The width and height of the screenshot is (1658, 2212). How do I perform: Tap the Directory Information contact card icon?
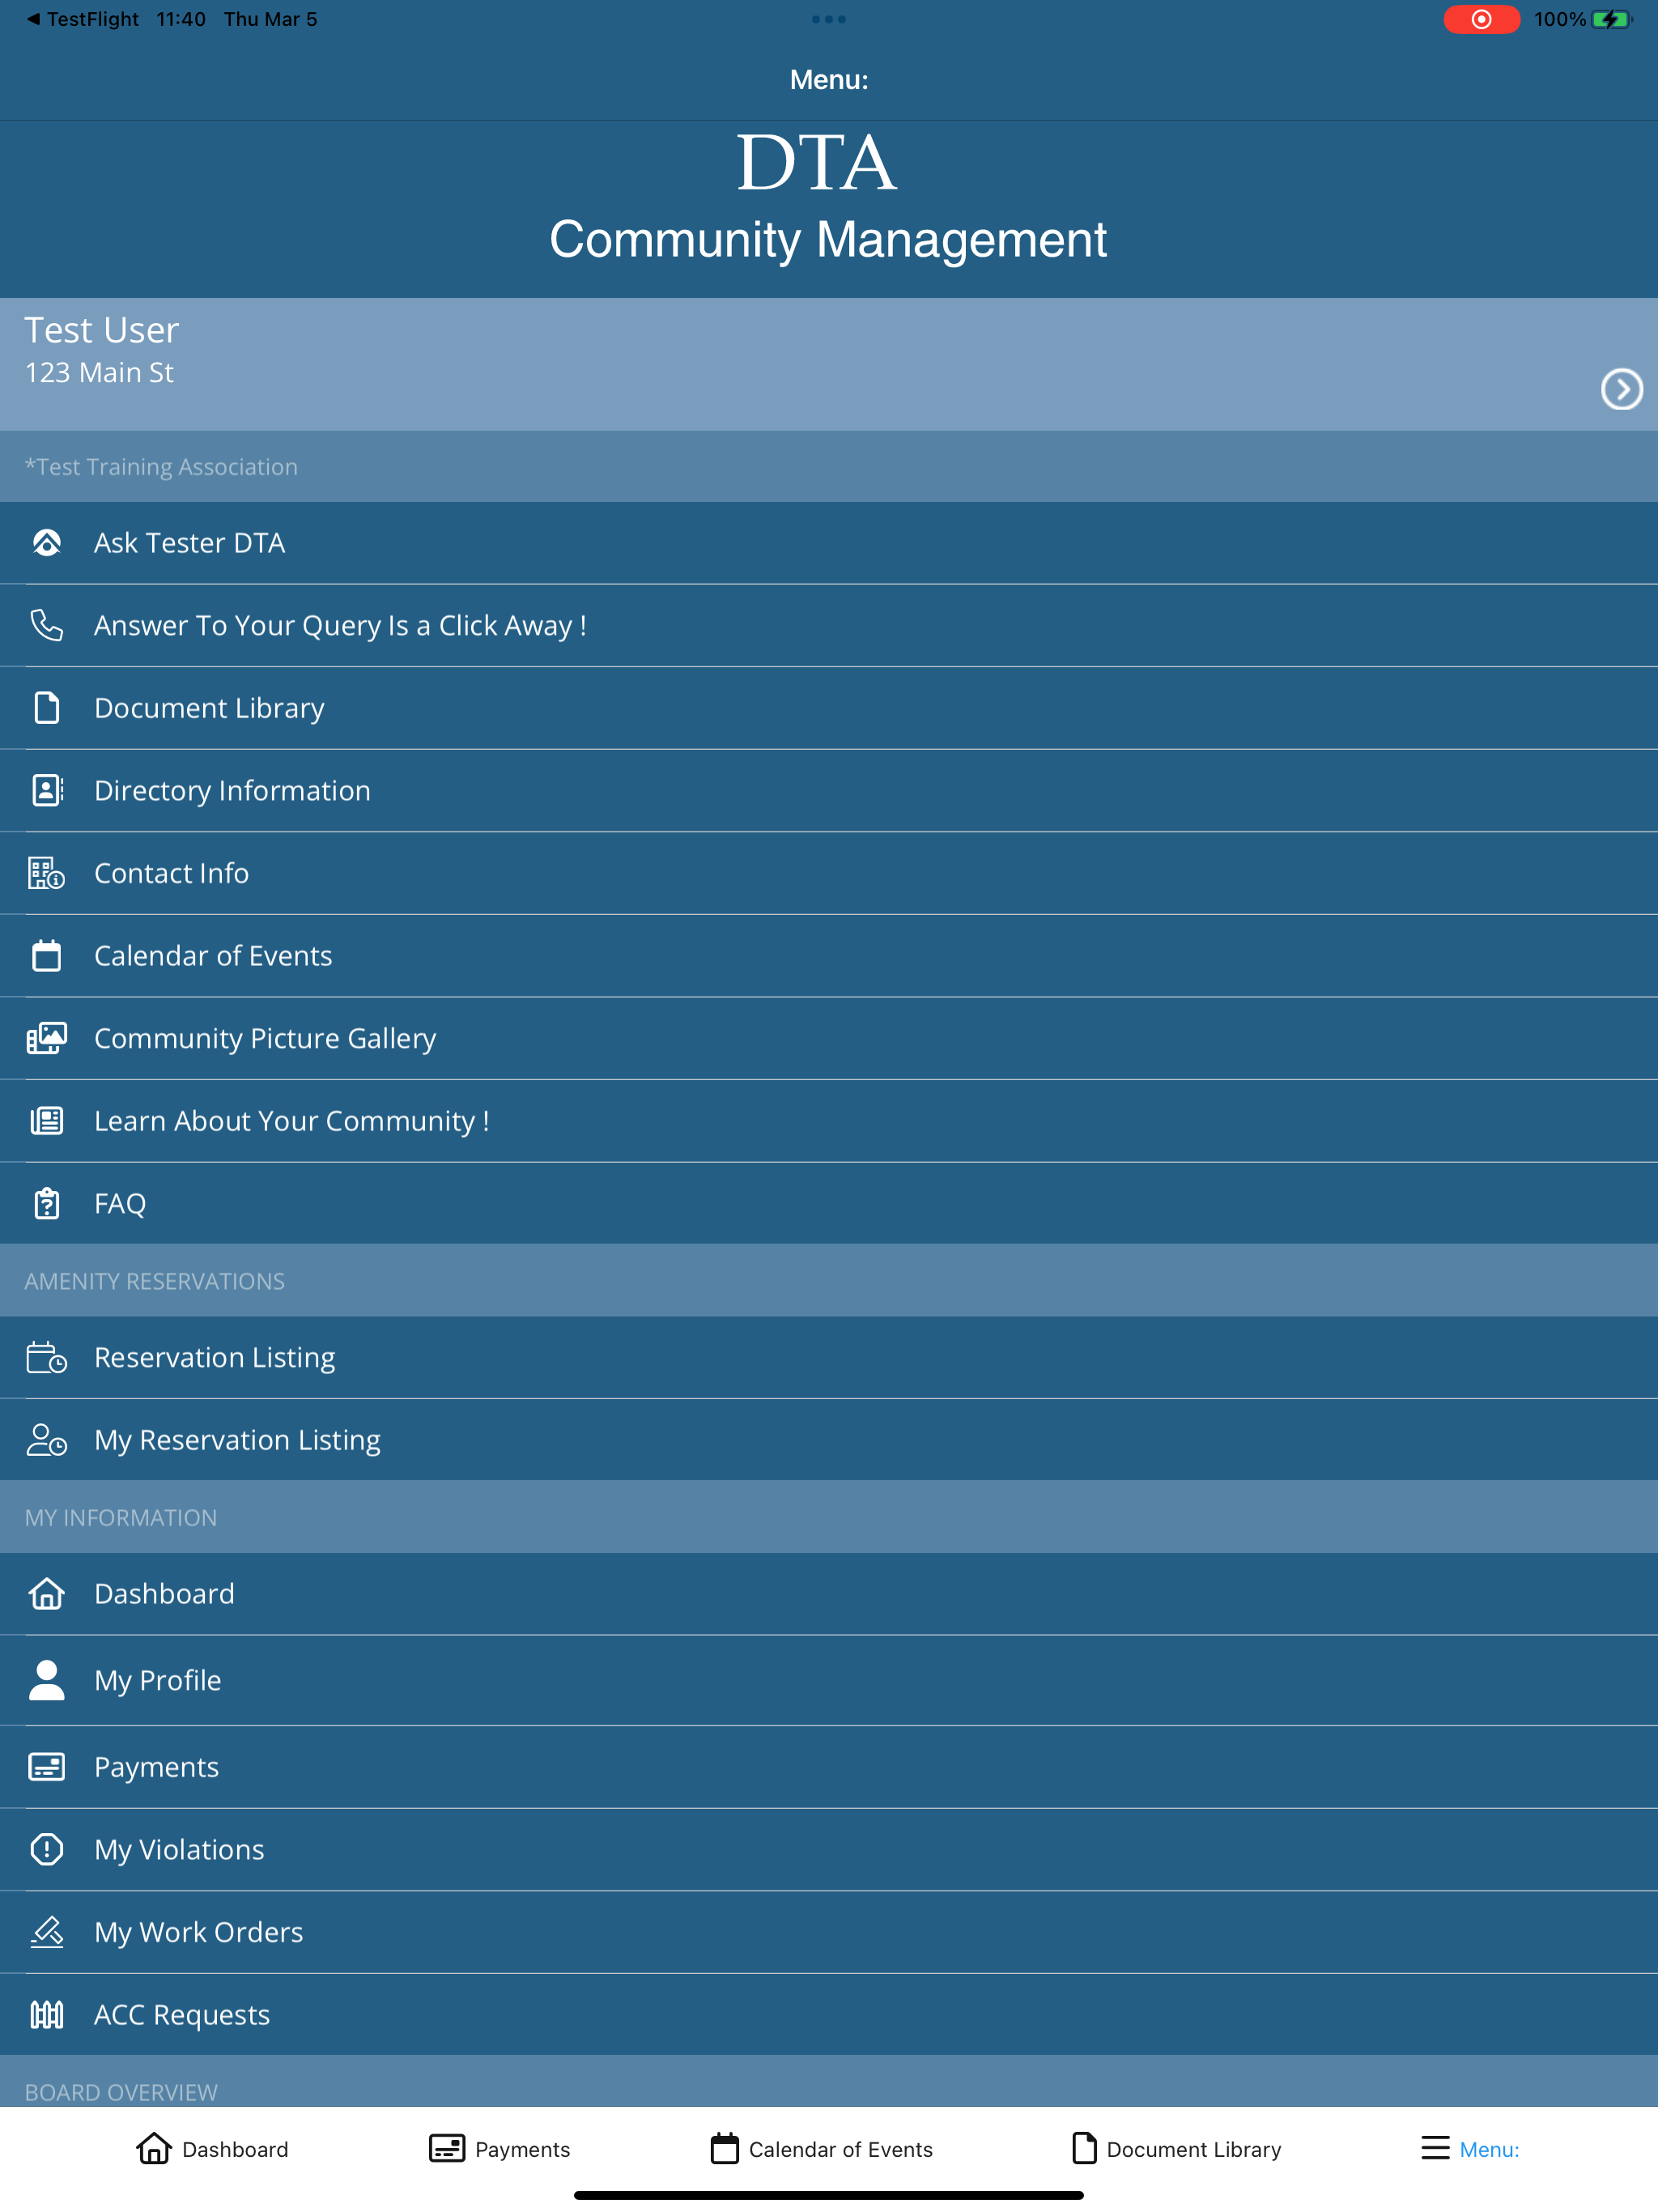(47, 790)
